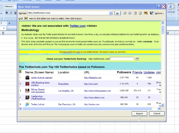Select column B header in Excel
Screen dimensions: 179x133
pos(3,33)
